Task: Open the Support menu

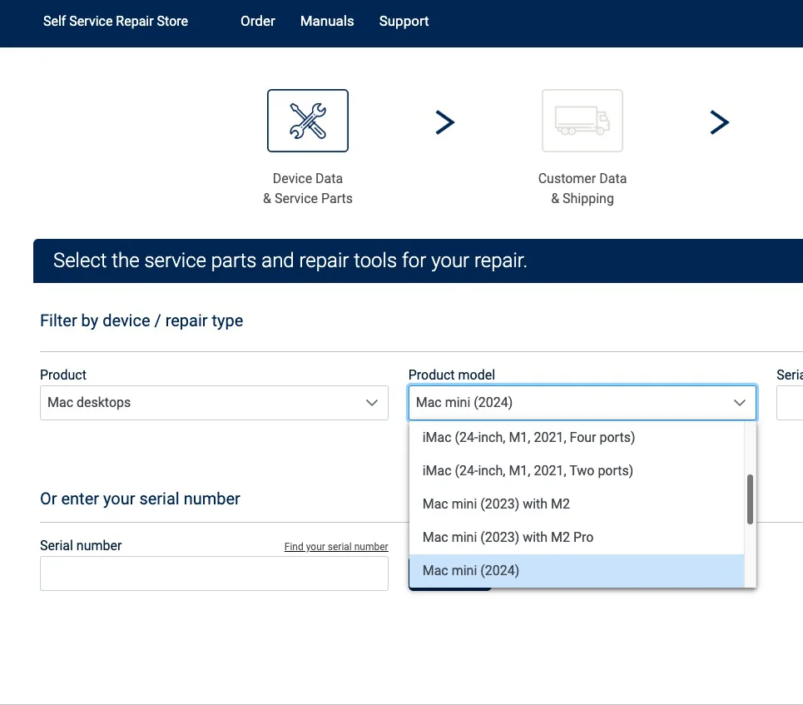Action: coord(404,21)
